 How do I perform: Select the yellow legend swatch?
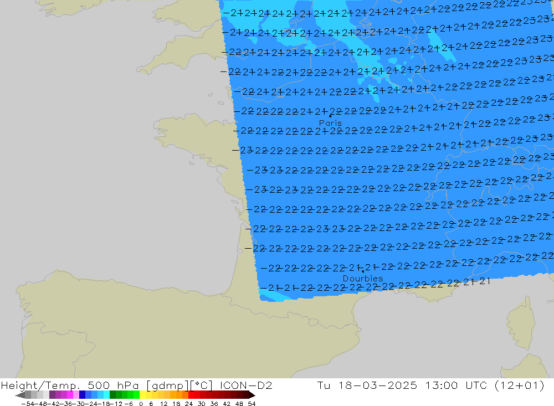(x=143, y=395)
